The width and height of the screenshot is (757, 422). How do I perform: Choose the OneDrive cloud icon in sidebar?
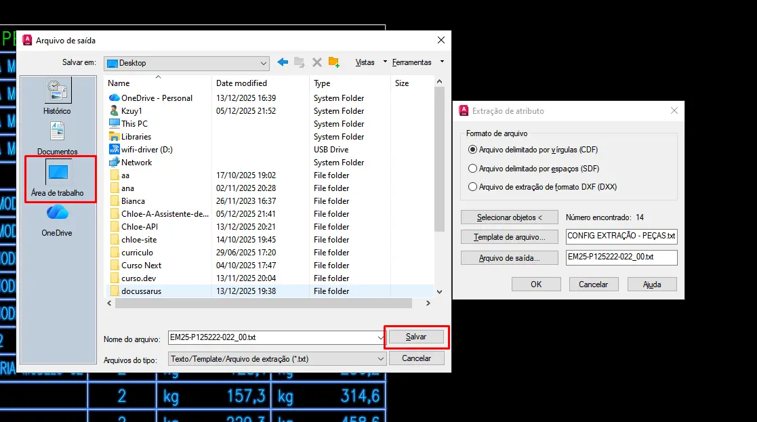coord(57,219)
